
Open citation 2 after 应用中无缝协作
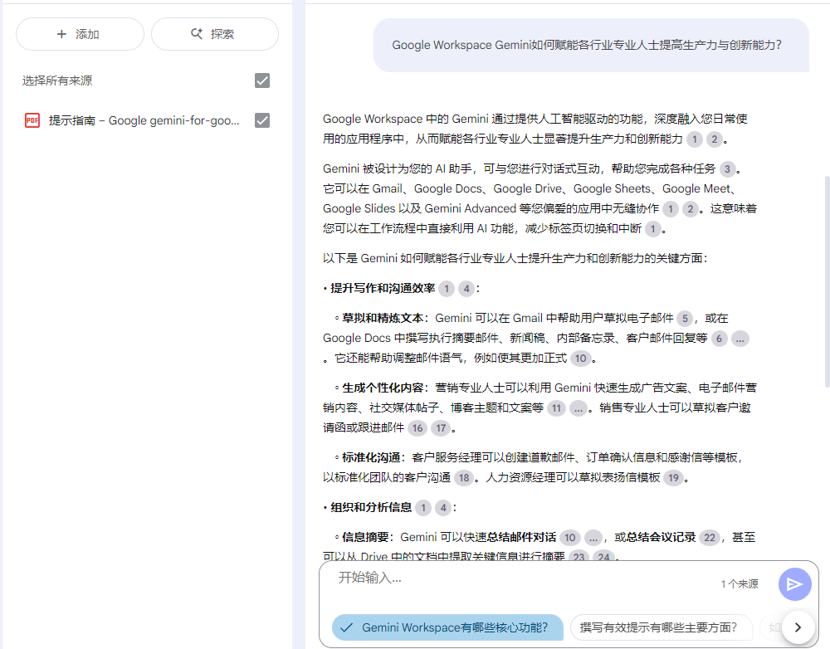click(691, 209)
